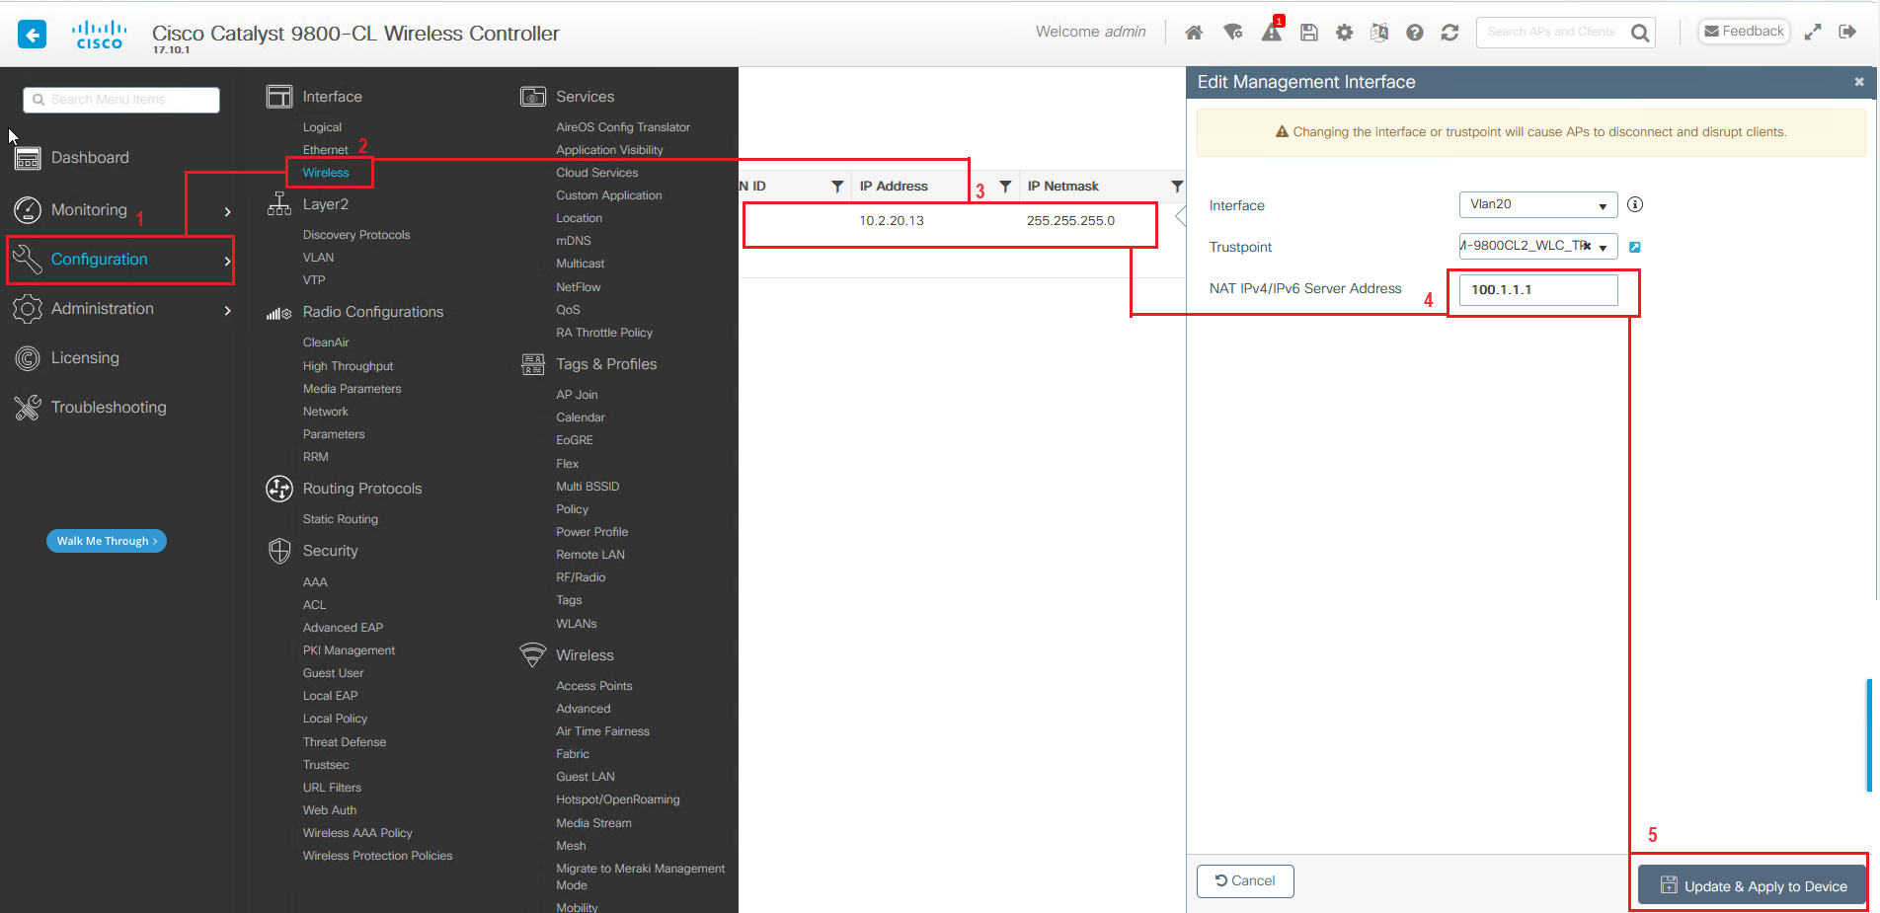
Task: Click the page vertical scrollbar
Action: [x=1869, y=734]
